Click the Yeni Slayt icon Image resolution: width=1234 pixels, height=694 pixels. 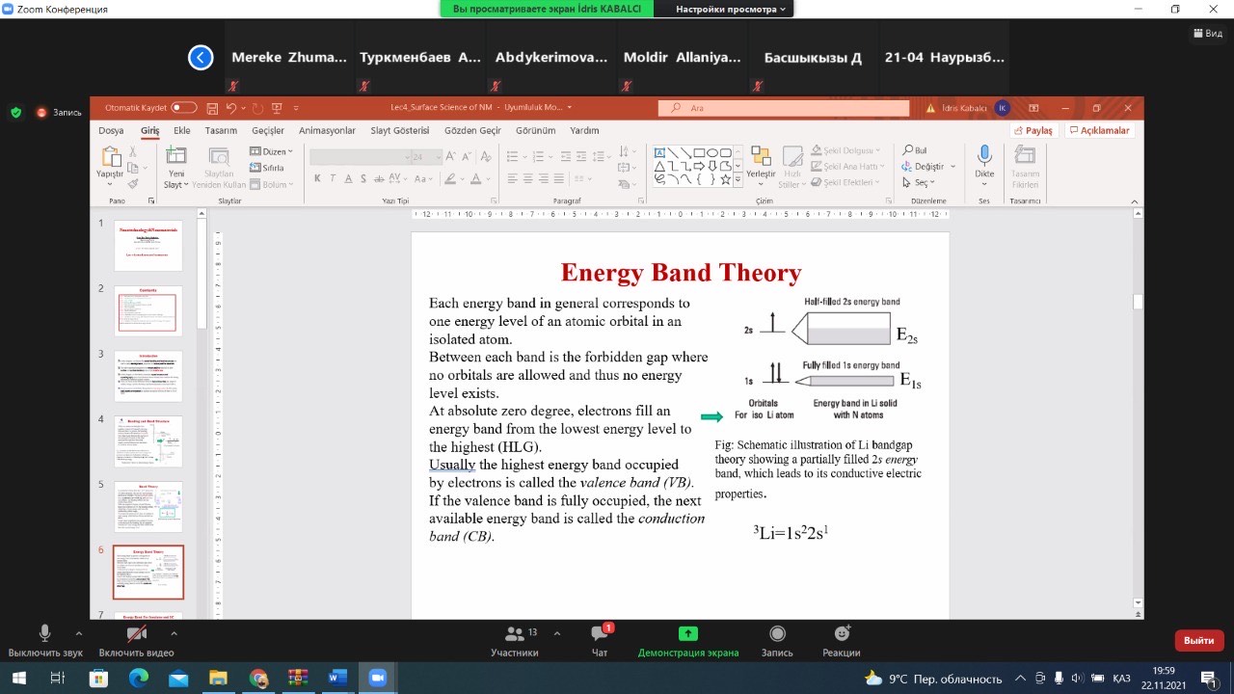[x=176, y=157]
